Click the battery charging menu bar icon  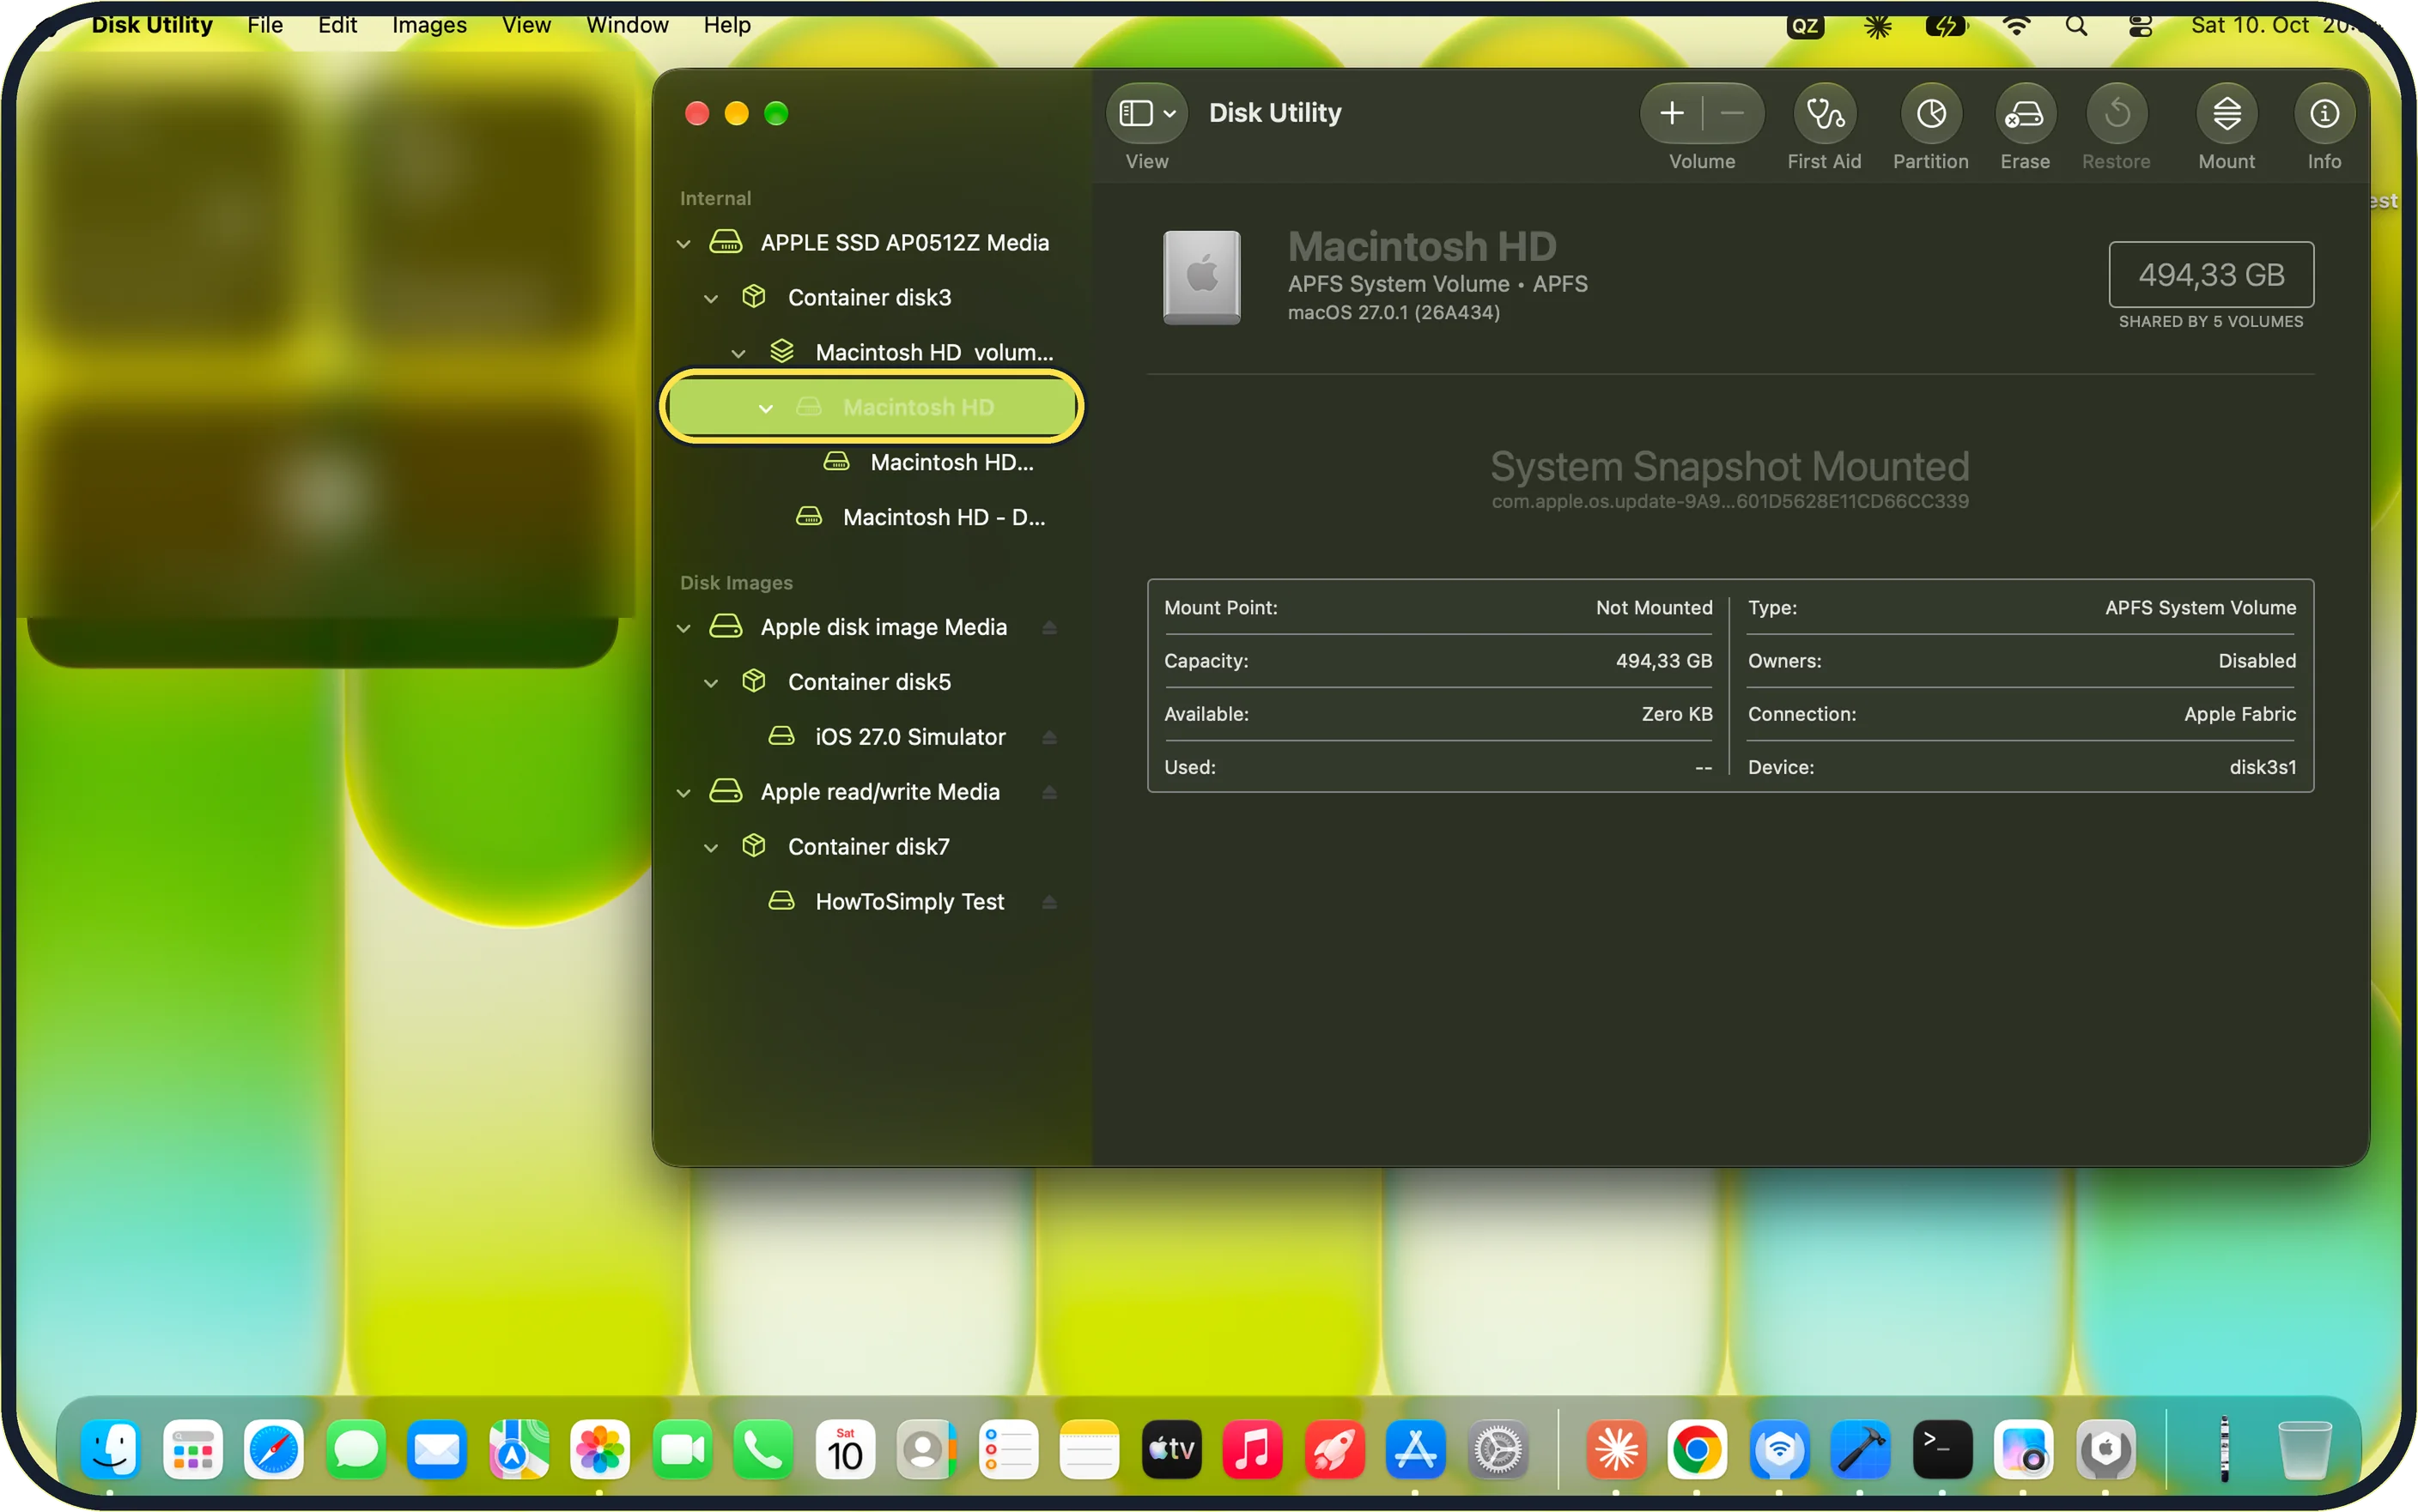[x=1945, y=26]
